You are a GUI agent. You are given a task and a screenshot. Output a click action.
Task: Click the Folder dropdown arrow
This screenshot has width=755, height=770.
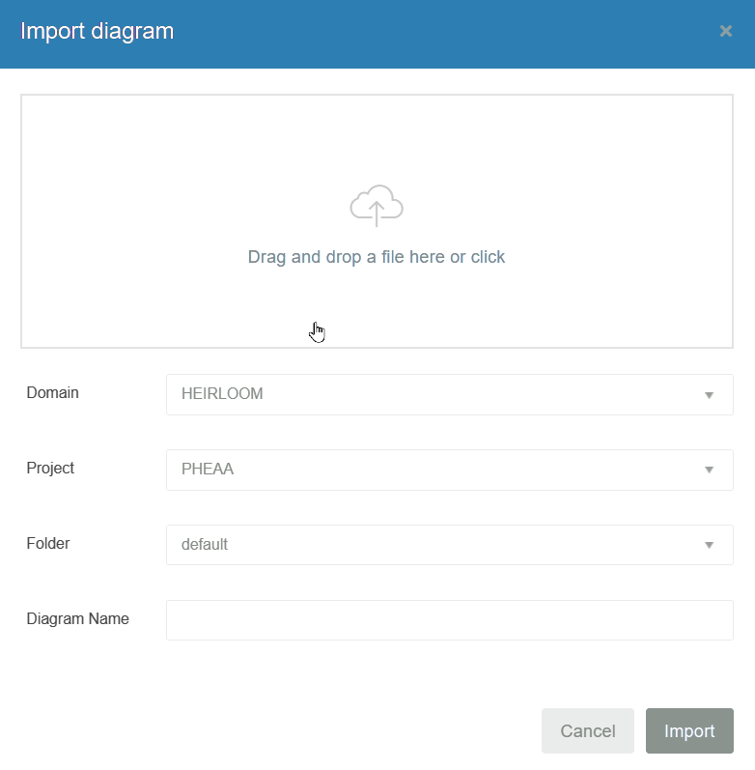click(x=709, y=545)
